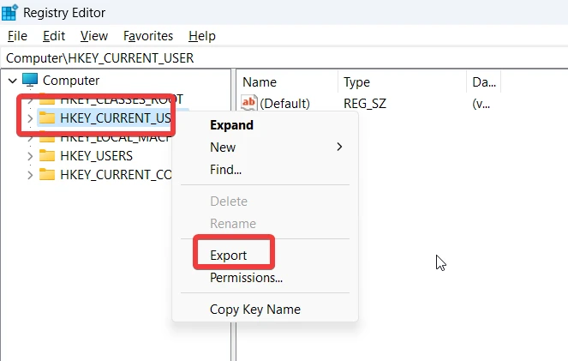Image resolution: width=568 pixels, height=361 pixels.
Task: Open the Favorites menu
Action: click(148, 36)
